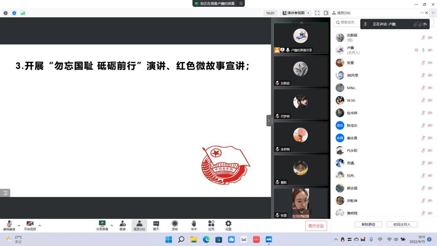Open the 聊天 chat panel
The width and height of the screenshot is (437, 246).
pyautogui.click(x=156, y=224)
